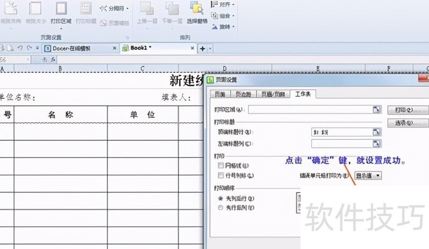Screen dimensions: 429x249
Task: Open the Group (组合) dropdown
Action: click(x=223, y=16)
